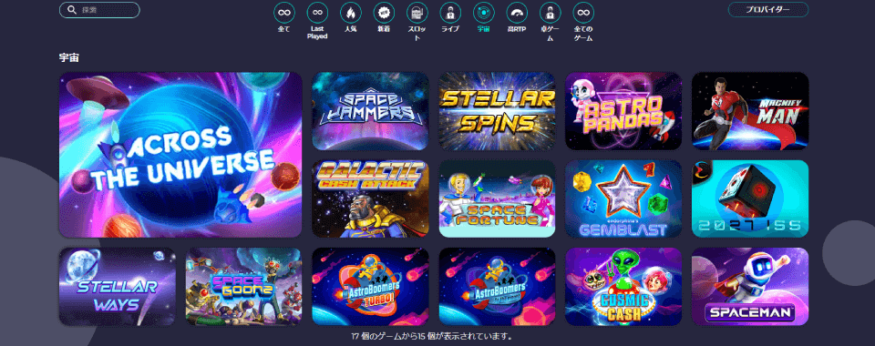The image size is (875, 346).
Task: Open the Galactic Cash Attack tile
Action: tap(371, 198)
